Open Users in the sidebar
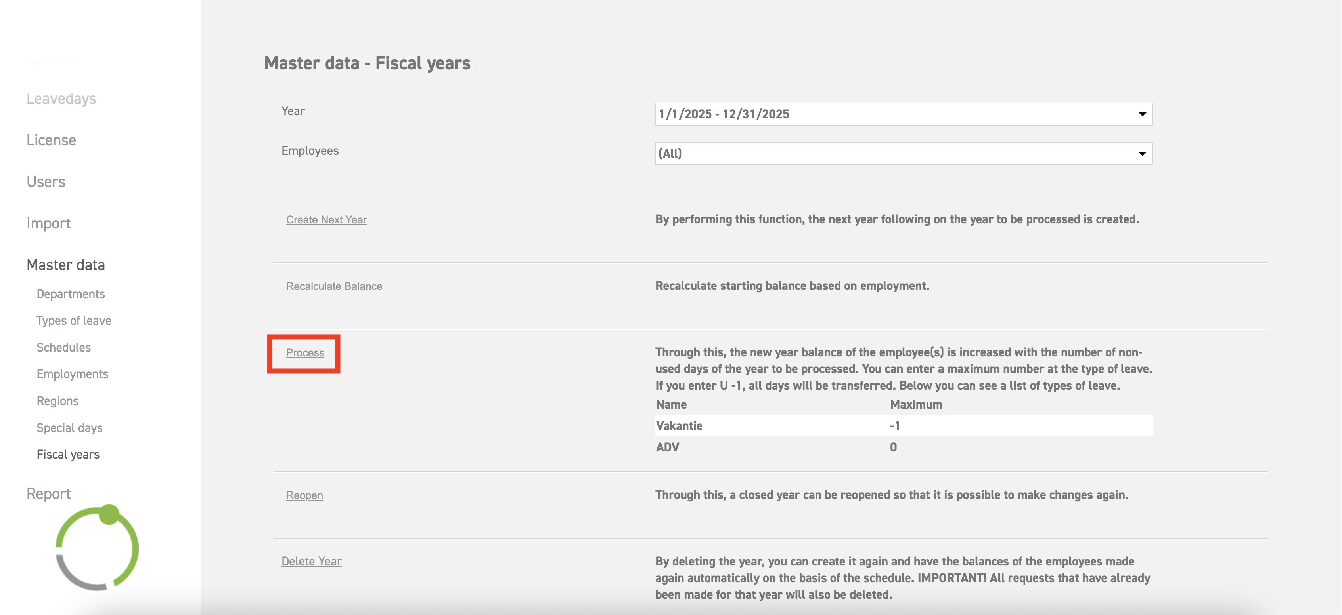 point(46,182)
